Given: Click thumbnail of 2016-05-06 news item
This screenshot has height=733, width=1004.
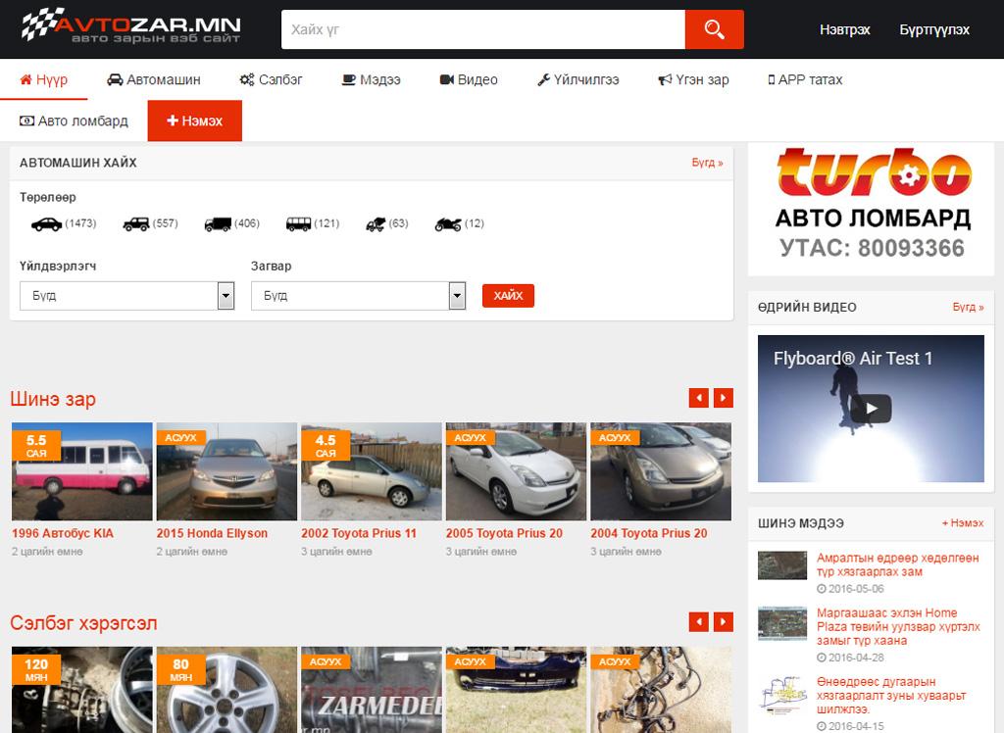Looking at the screenshot, I should point(782,565).
